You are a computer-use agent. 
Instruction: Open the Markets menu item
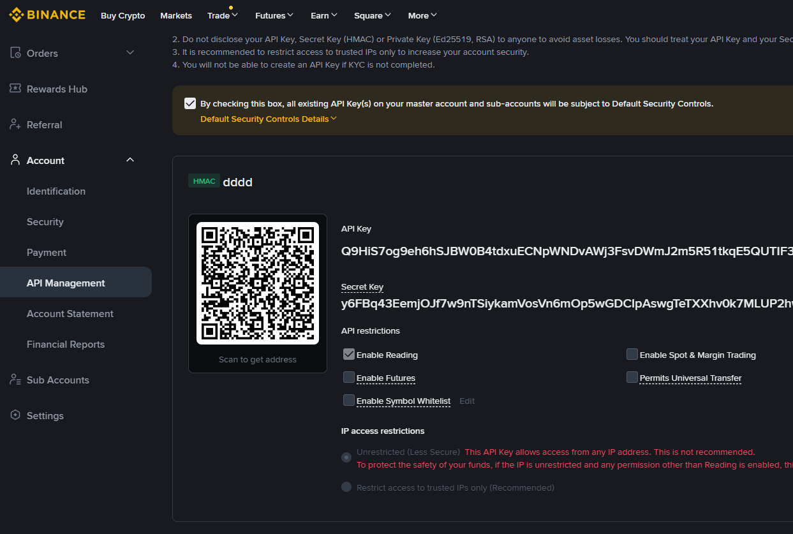[176, 15]
